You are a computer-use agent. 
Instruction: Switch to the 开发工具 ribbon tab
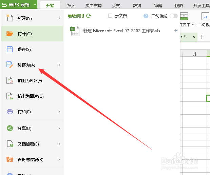click(201, 5)
